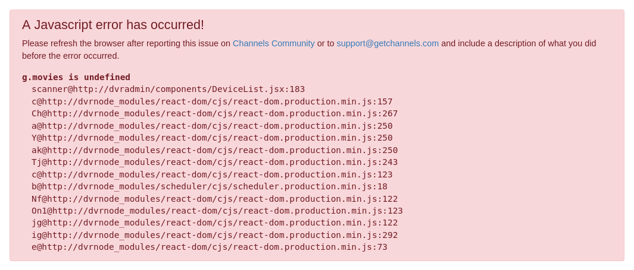Image resolution: width=634 pixels, height=270 pixels.
Task: Click the support@getchannels.com email link
Action: click(388, 43)
